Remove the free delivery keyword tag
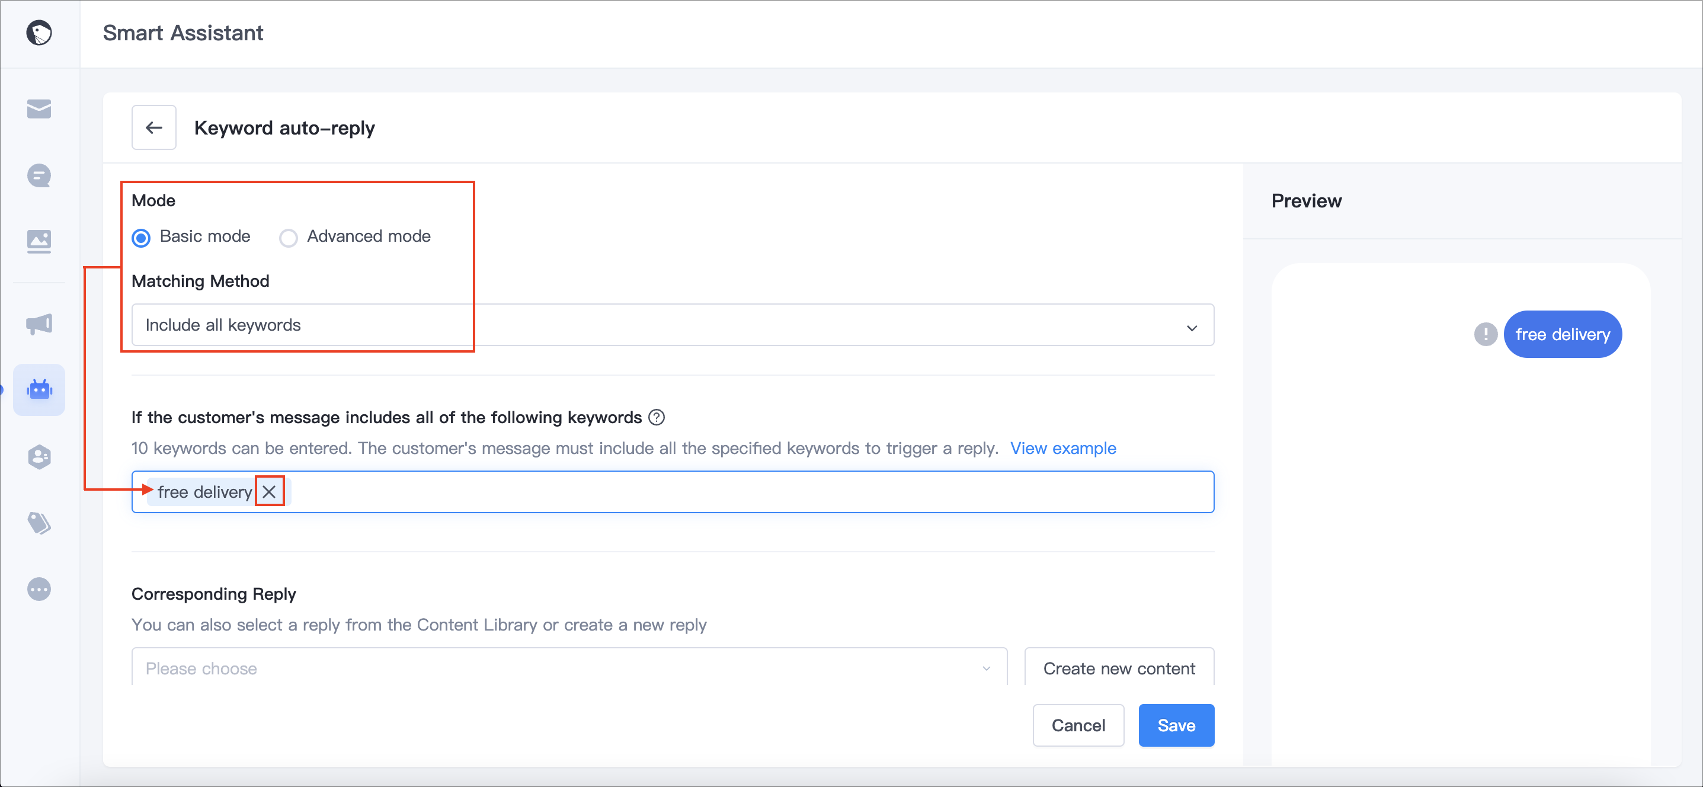 tap(269, 491)
